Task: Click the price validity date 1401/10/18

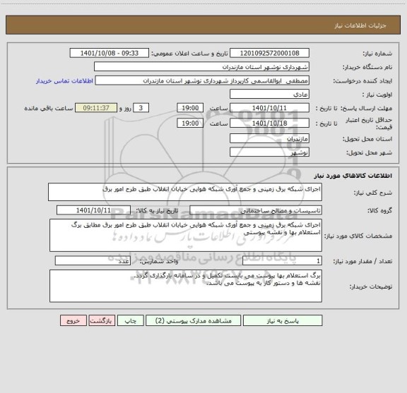Action: (269, 123)
